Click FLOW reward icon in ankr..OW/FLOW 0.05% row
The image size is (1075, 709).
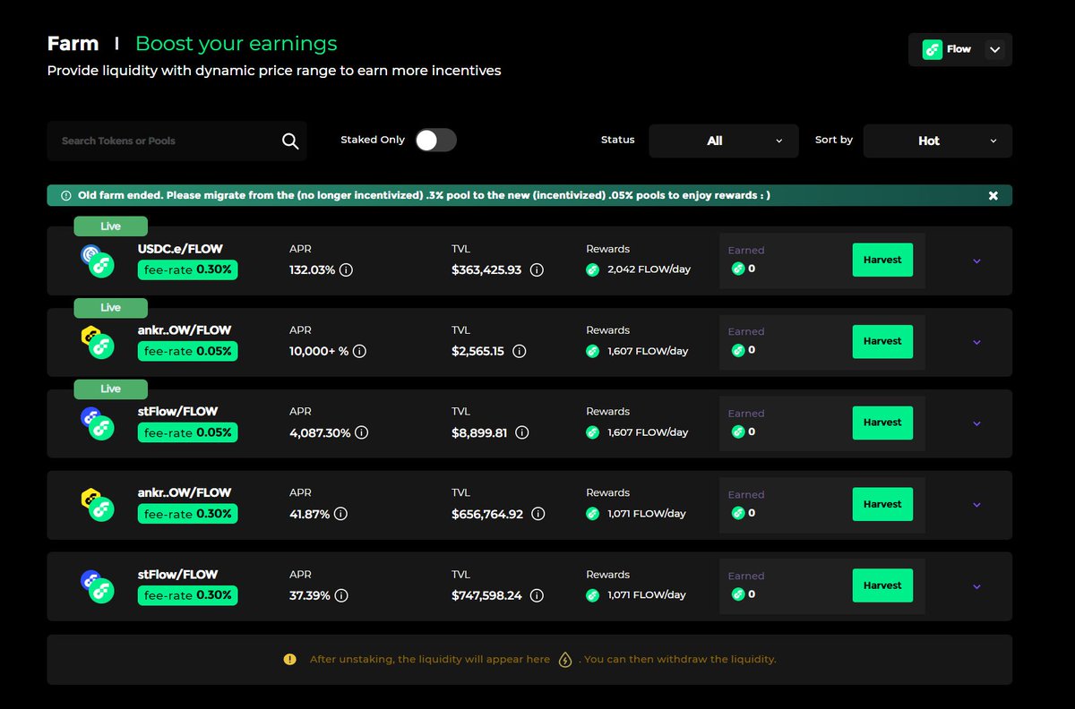click(x=592, y=352)
